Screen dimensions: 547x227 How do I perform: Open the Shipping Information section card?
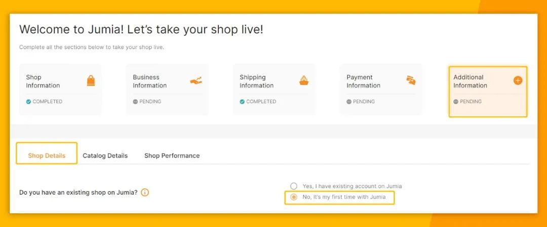274,89
